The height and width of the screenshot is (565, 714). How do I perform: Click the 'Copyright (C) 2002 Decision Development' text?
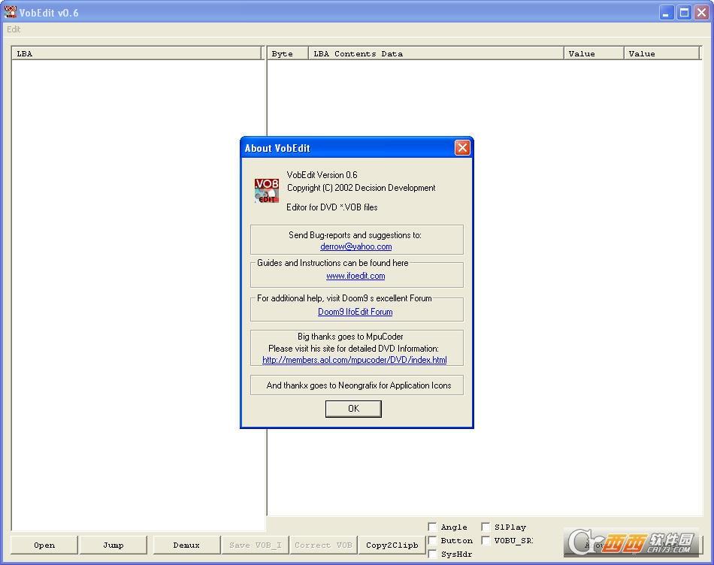pyautogui.click(x=361, y=188)
